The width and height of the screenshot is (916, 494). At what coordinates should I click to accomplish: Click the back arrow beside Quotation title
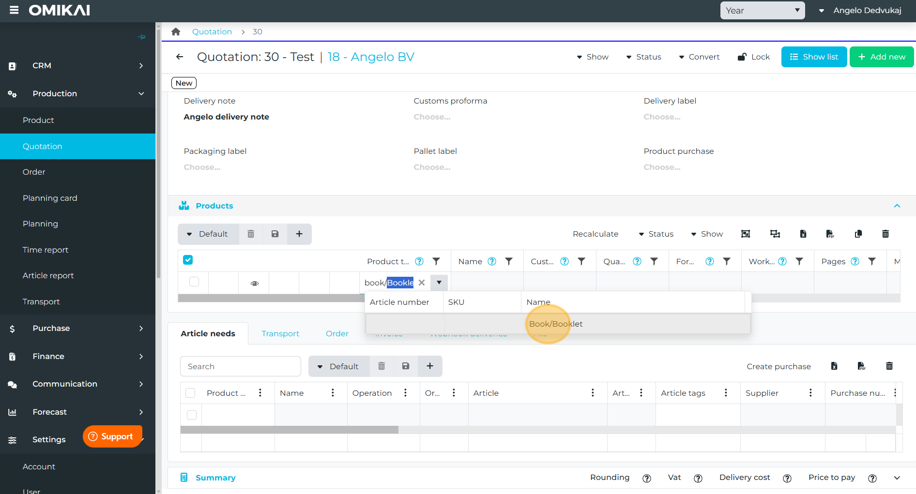coord(180,57)
